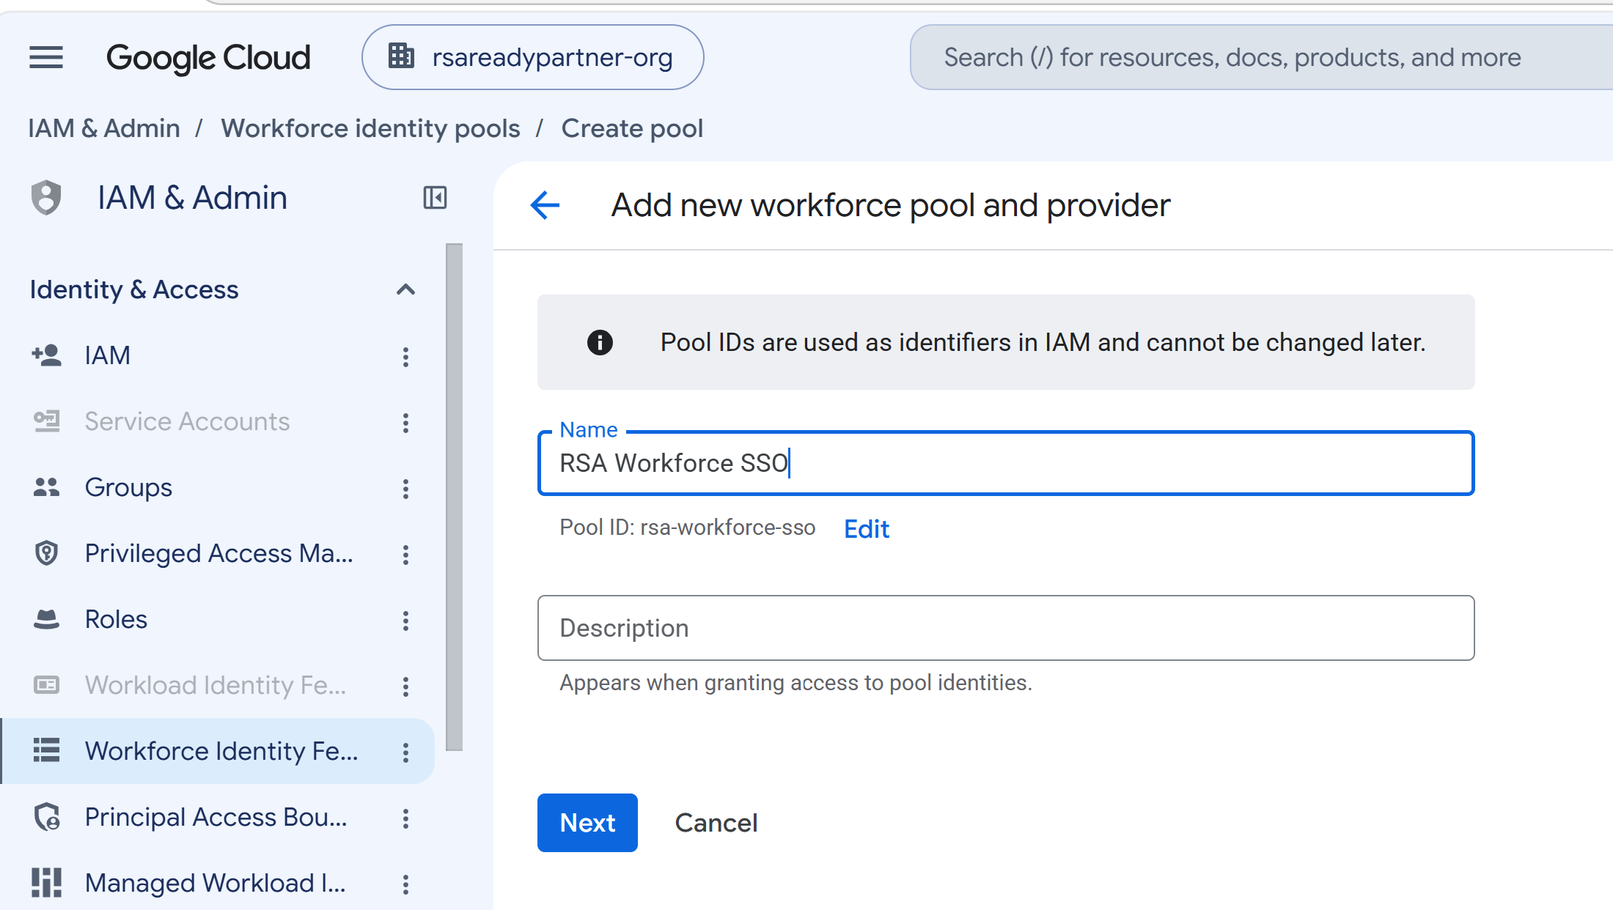Open the rsareadypartner-org project picker
This screenshot has height=910, width=1613.
(x=533, y=57)
